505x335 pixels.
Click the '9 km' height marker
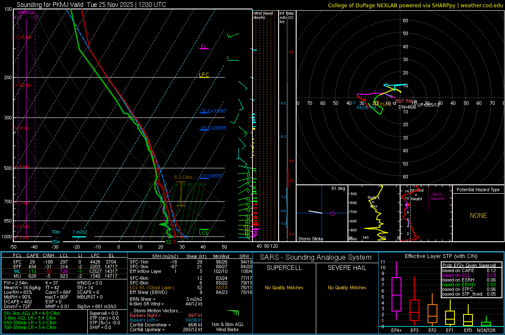click(x=24, y=128)
